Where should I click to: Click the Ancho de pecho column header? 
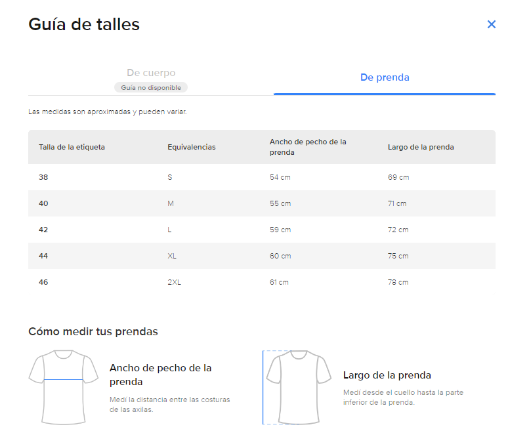tap(308, 147)
